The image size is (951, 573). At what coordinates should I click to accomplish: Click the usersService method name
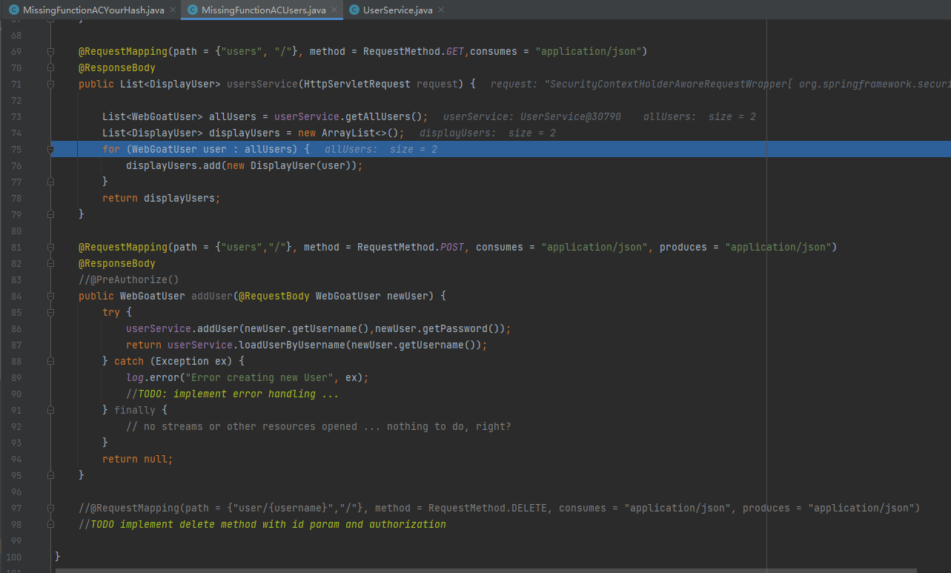262,85
